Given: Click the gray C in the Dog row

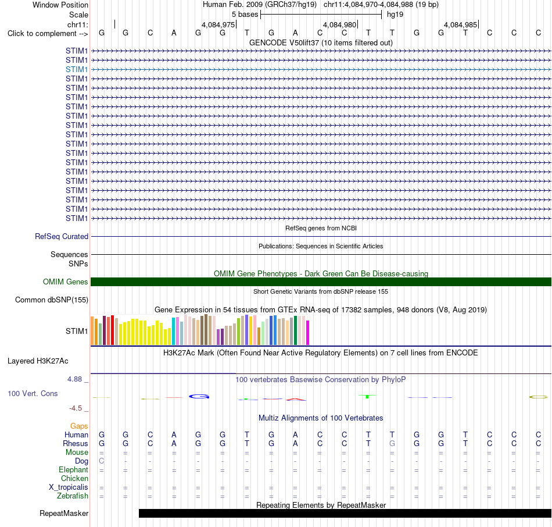Looking at the screenshot, I should coord(101,461).
